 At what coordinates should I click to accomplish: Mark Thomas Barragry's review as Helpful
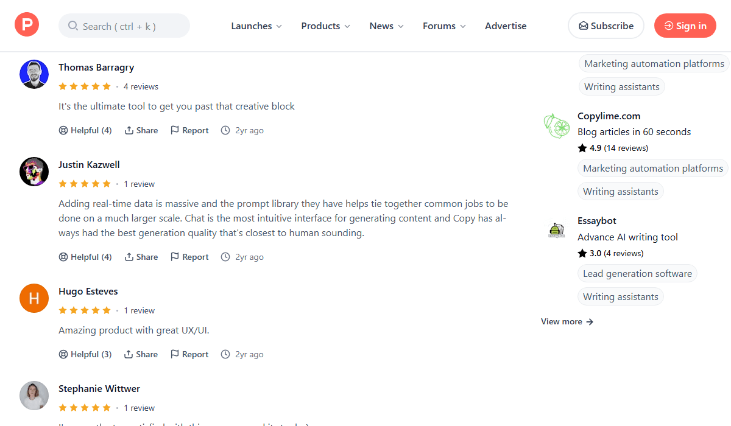coord(85,130)
